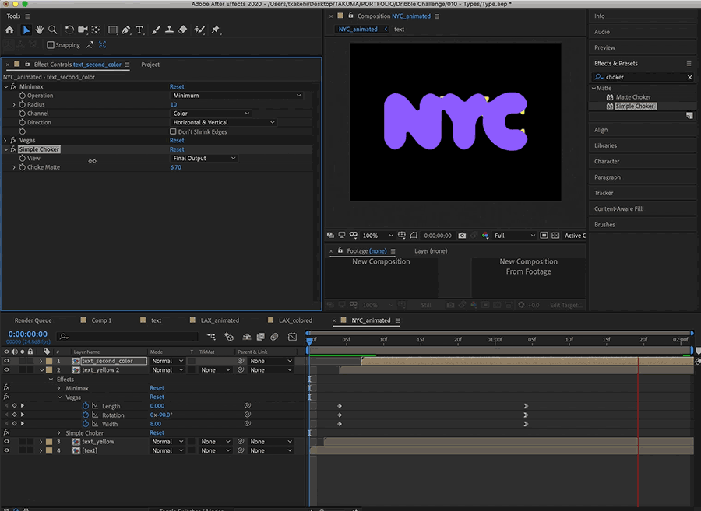Click the Composition Mini-Flowchart icon in timeline

pos(211,337)
